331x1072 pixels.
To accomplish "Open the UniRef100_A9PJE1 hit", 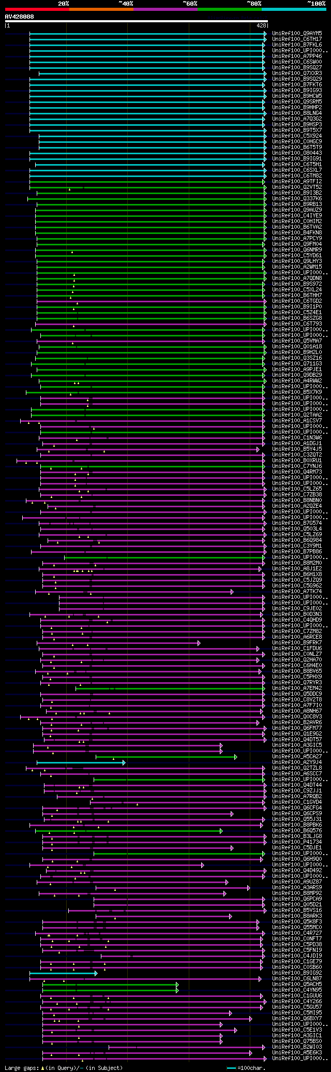I will 297,369.
